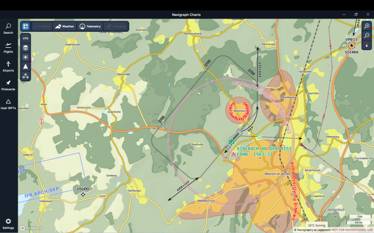Open the Search panel
The image size is (374, 233).
click(8, 29)
